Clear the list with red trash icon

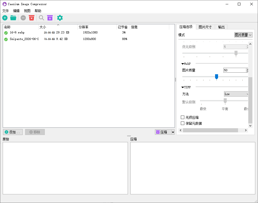(x=31, y=18)
